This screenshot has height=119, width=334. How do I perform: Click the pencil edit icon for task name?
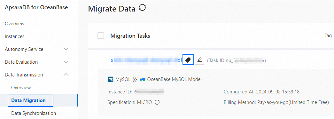click(x=199, y=60)
